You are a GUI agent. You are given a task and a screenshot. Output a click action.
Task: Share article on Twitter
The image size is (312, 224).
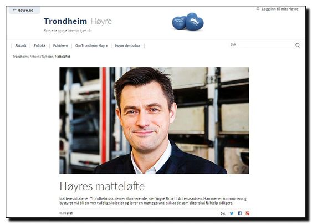[232, 213]
